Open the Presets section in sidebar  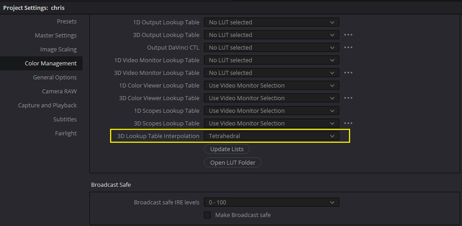[x=67, y=22]
